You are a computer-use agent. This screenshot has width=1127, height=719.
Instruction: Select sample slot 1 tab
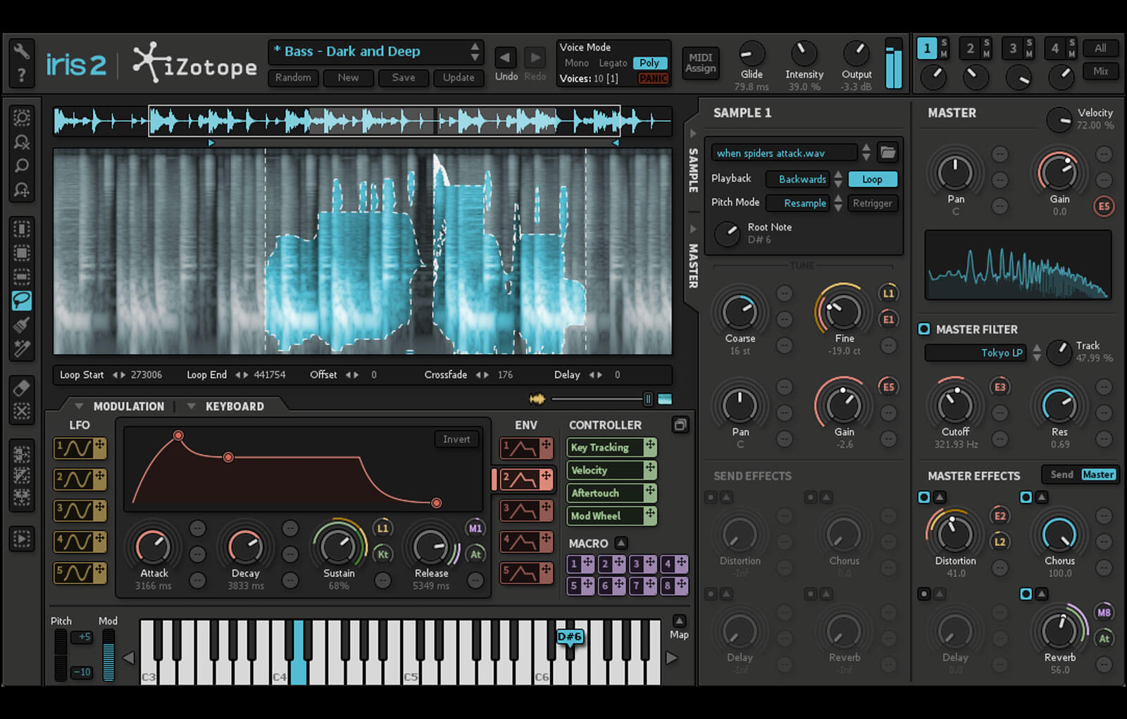pyautogui.click(x=926, y=49)
